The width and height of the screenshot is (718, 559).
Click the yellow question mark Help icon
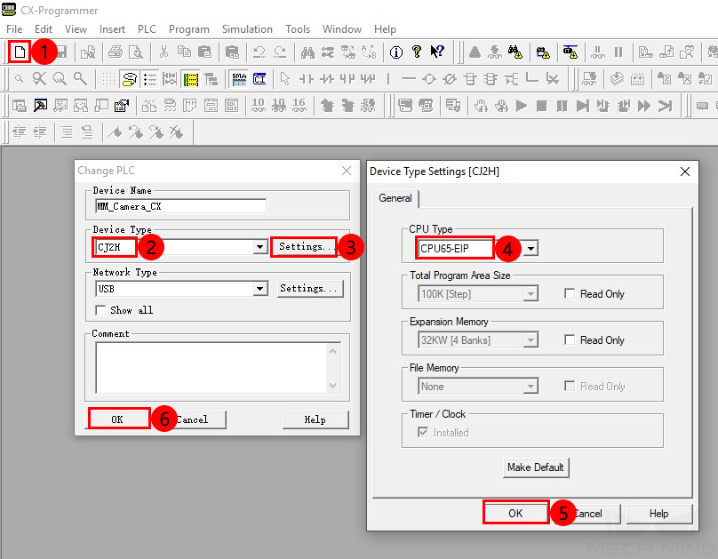pos(417,52)
